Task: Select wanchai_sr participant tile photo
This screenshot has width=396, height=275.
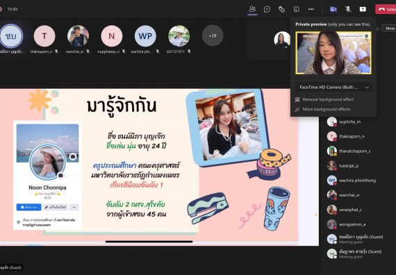Action: point(78,36)
